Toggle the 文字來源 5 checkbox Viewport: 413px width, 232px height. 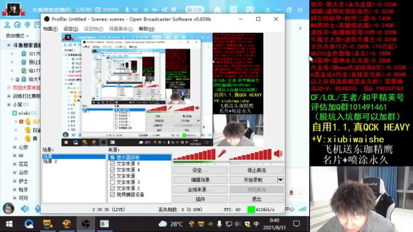tap(113, 163)
